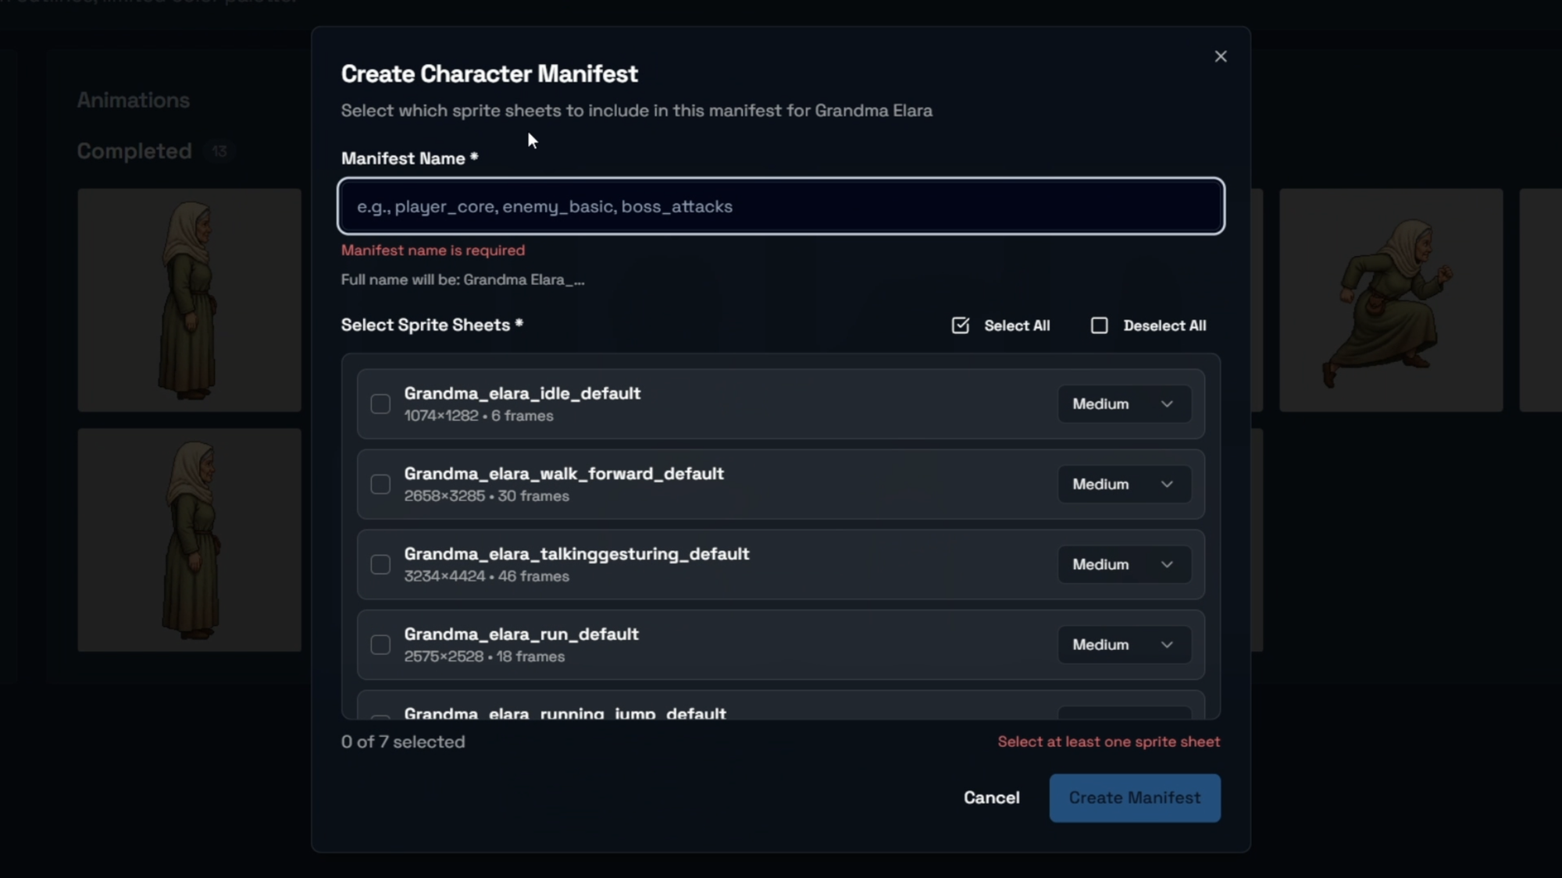Open the top-left standing grandma thumbnail

tap(189, 300)
